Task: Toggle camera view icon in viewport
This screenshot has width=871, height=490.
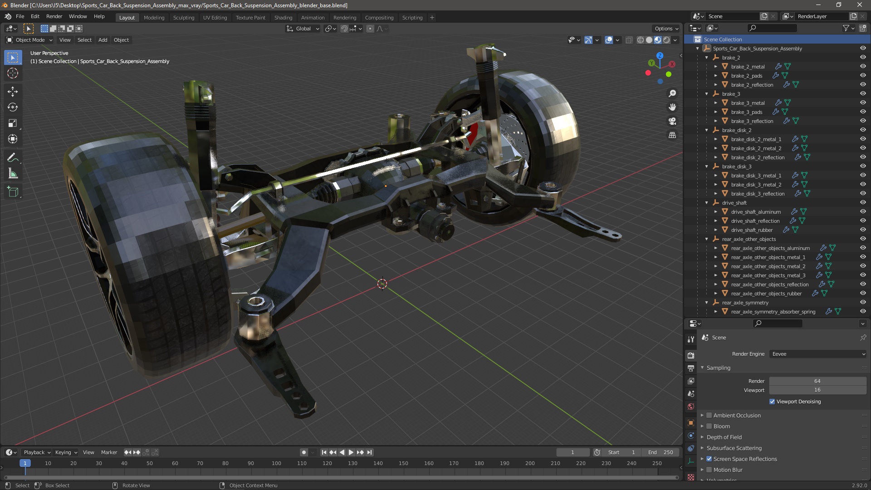Action: pyautogui.click(x=672, y=121)
